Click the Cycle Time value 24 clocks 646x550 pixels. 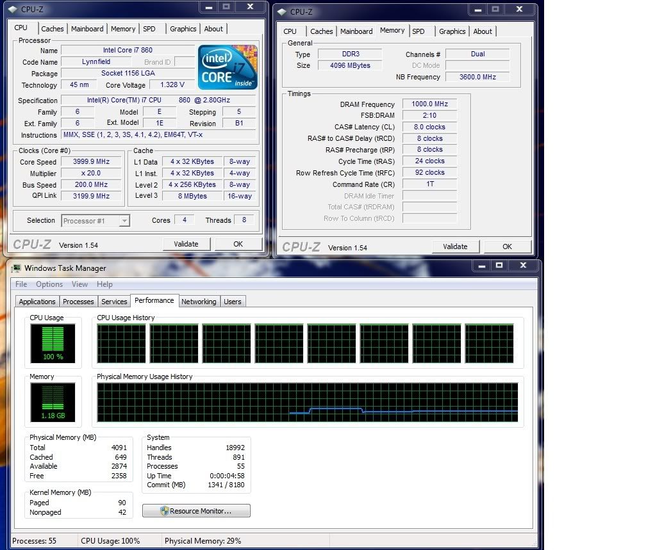[429, 161]
